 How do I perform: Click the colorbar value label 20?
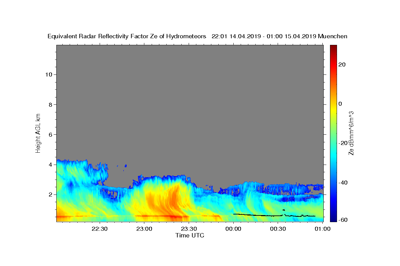click(342, 65)
